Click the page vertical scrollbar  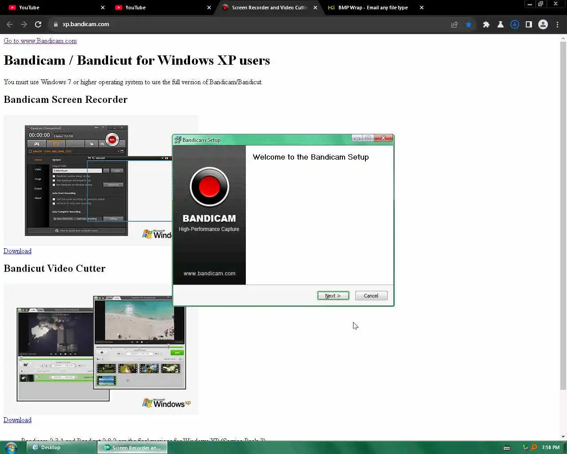(563, 216)
